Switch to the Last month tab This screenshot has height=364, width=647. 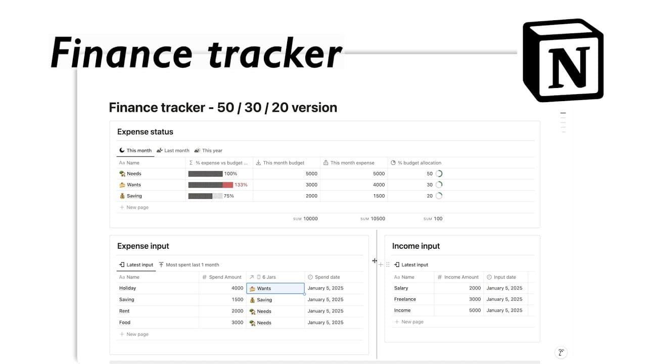click(x=173, y=150)
